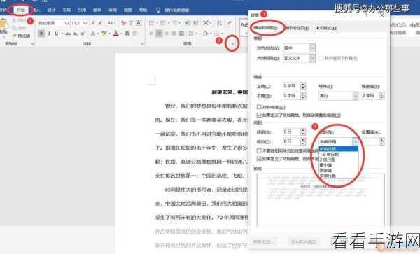Increase the spacing-before stepper value
Screen dimensions: 420x254
pos(303,130)
